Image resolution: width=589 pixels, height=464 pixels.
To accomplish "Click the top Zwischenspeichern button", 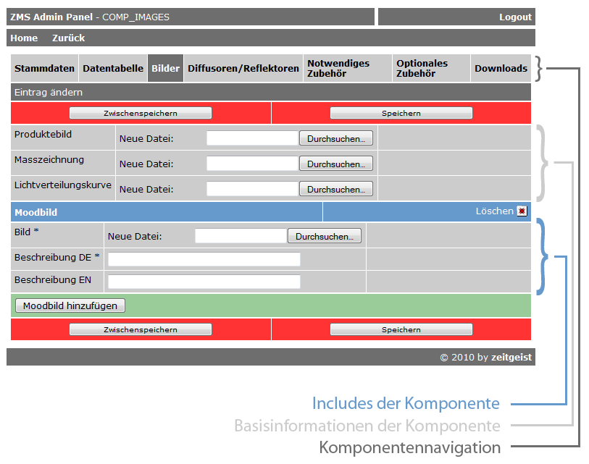I will [x=139, y=112].
